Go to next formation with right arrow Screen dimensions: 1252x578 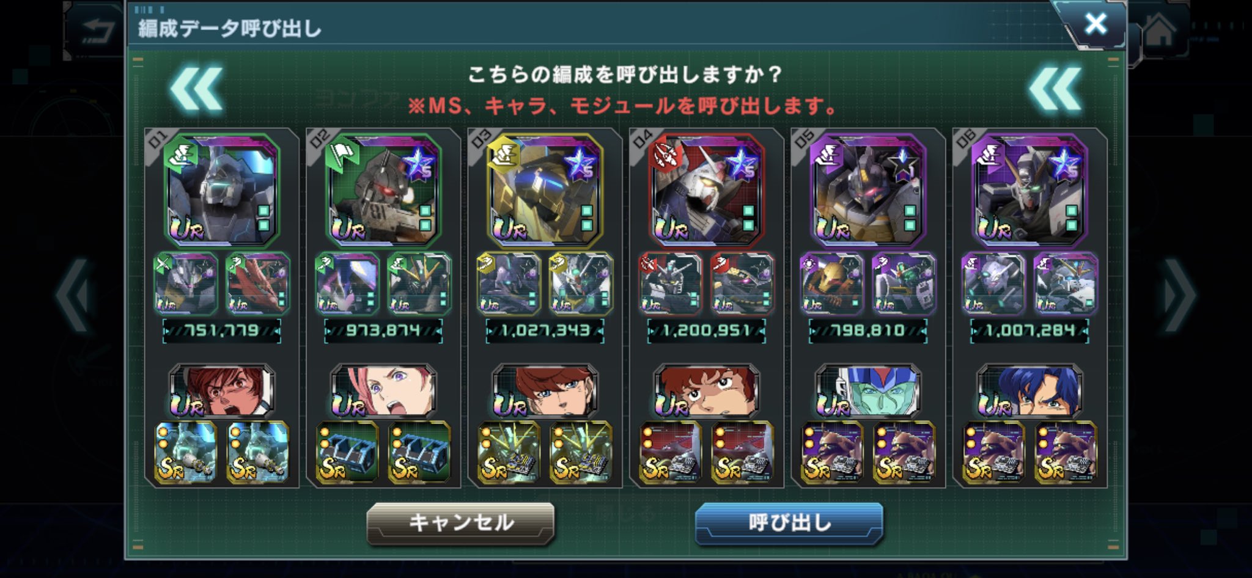point(1180,296)
